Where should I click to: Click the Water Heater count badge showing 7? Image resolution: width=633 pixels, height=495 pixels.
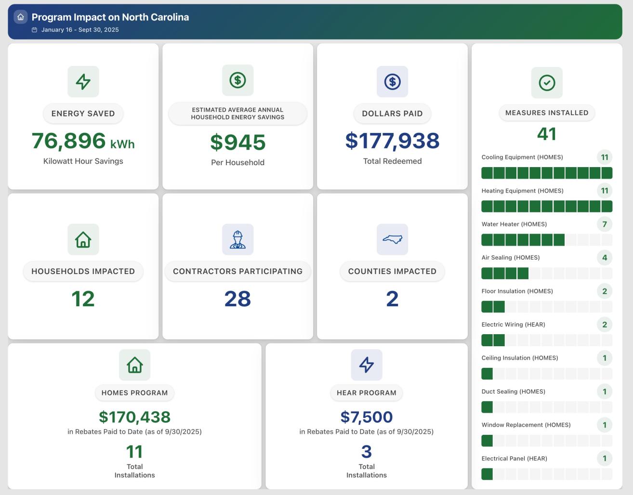605,224
